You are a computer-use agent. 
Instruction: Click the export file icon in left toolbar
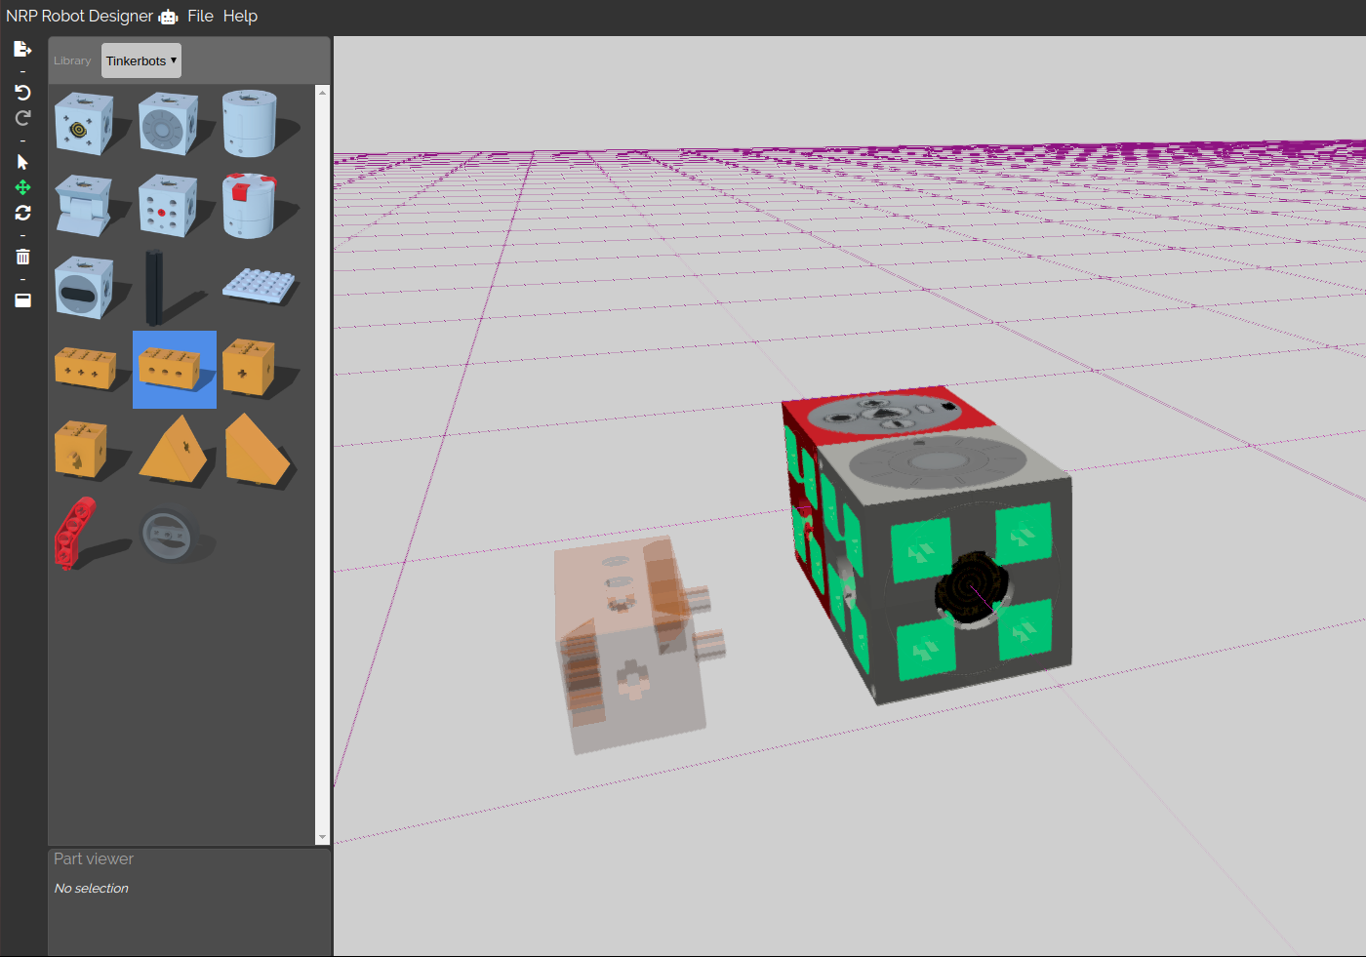(22, 49)
